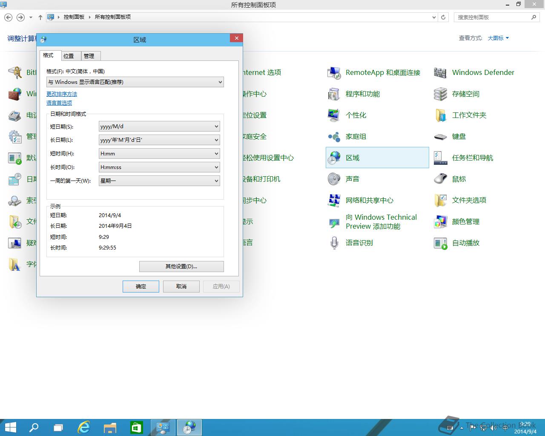545x436 pixels.
Task: Expand address bar history dropdown
Action: (x=434, y=17)
